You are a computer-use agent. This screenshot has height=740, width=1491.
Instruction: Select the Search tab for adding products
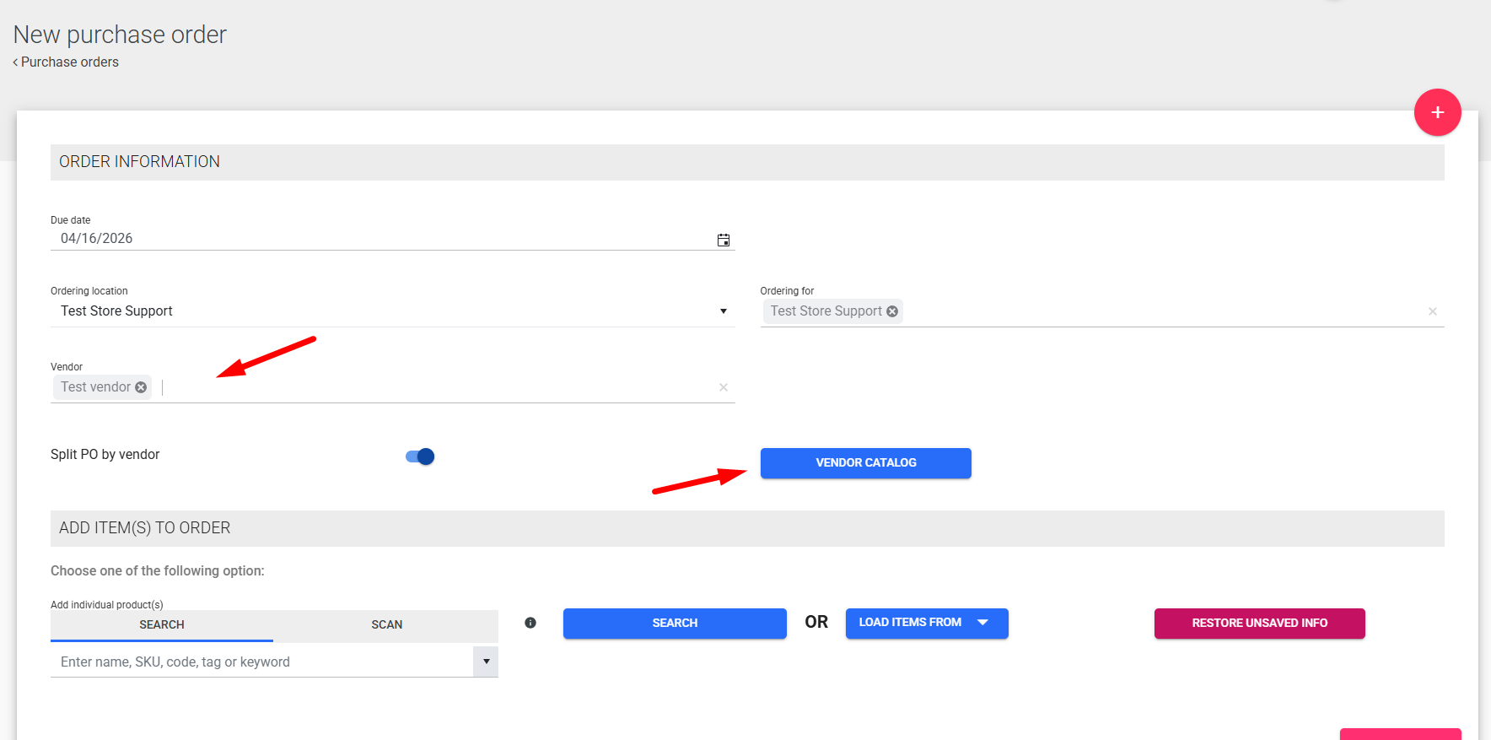tap(162, 624)
